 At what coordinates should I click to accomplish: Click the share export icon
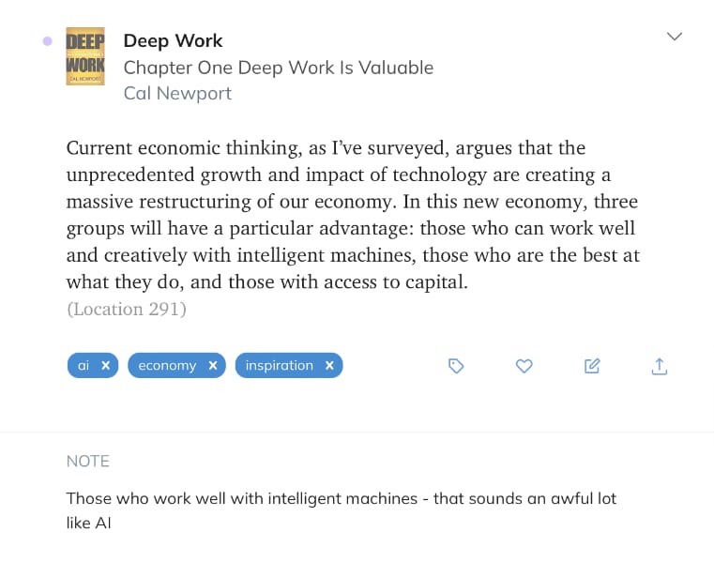click(660, 366)
